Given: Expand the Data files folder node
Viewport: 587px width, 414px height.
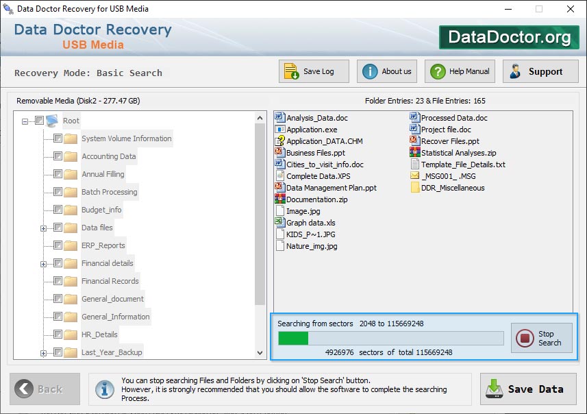Looking at the screenshot, I should pos(43,228).
